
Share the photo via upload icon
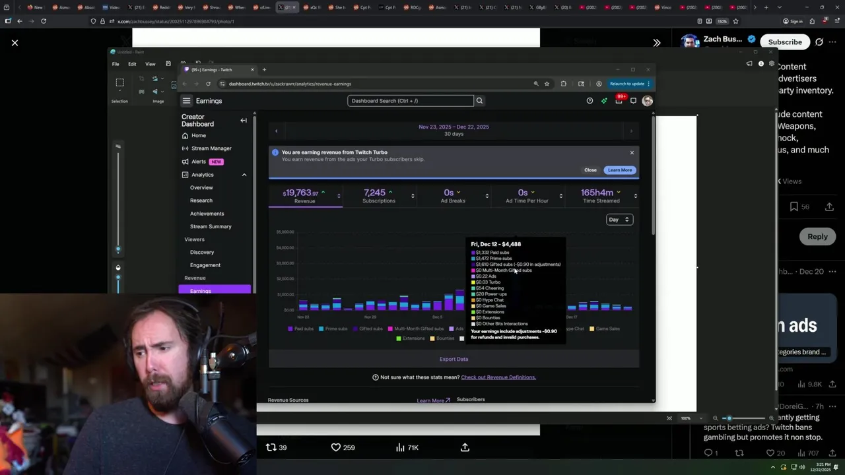(x=465, y=447)
